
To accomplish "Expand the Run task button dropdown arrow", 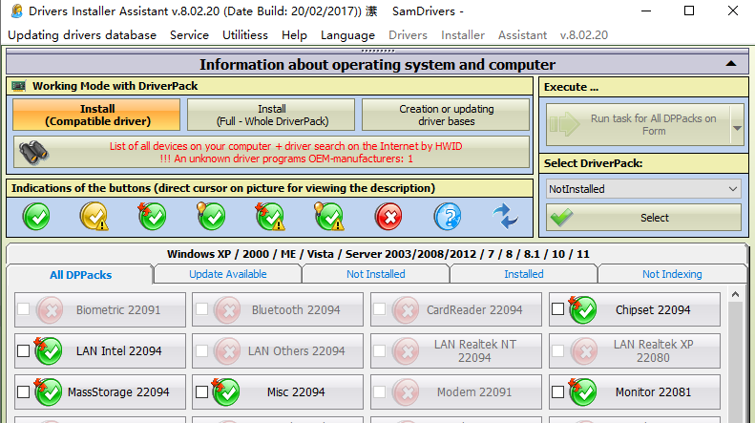I will (736, 125).
